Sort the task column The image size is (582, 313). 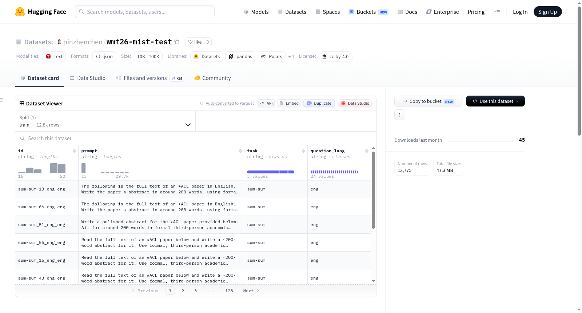click(303, 151)
